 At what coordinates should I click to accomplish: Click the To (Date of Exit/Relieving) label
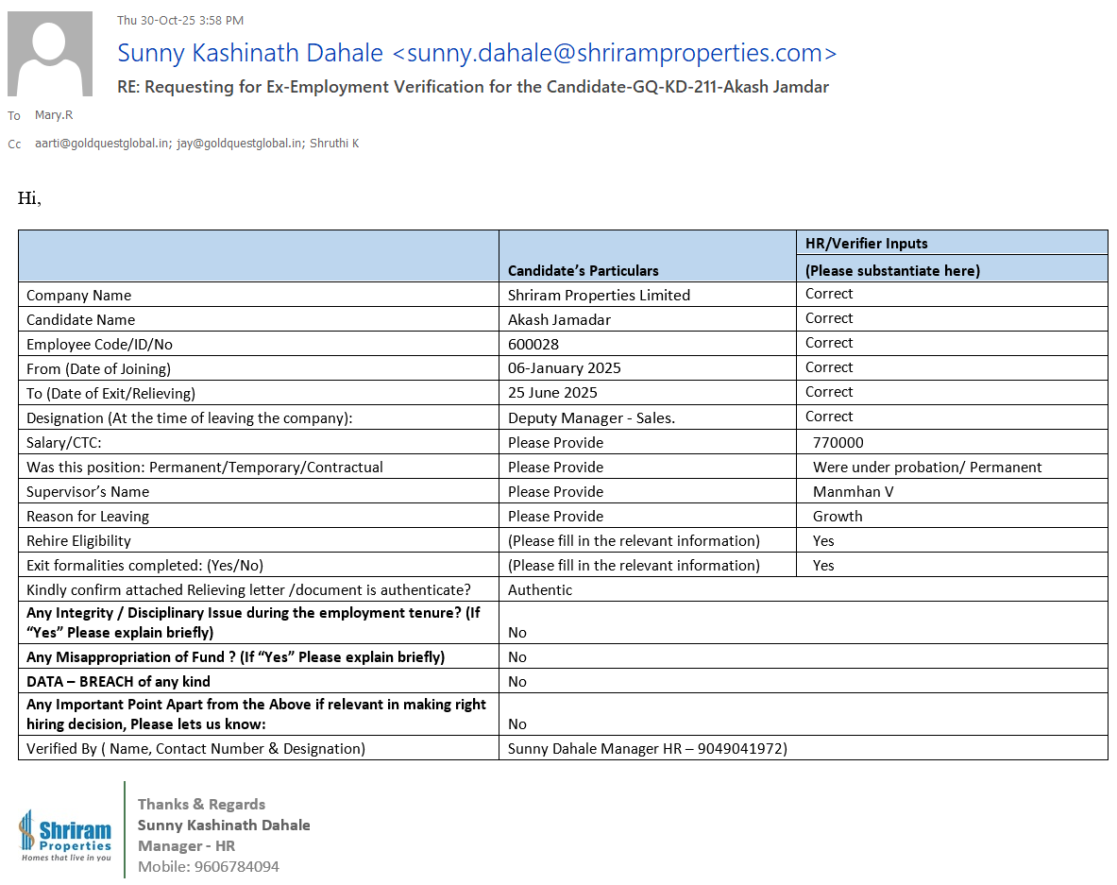(111, 393)
